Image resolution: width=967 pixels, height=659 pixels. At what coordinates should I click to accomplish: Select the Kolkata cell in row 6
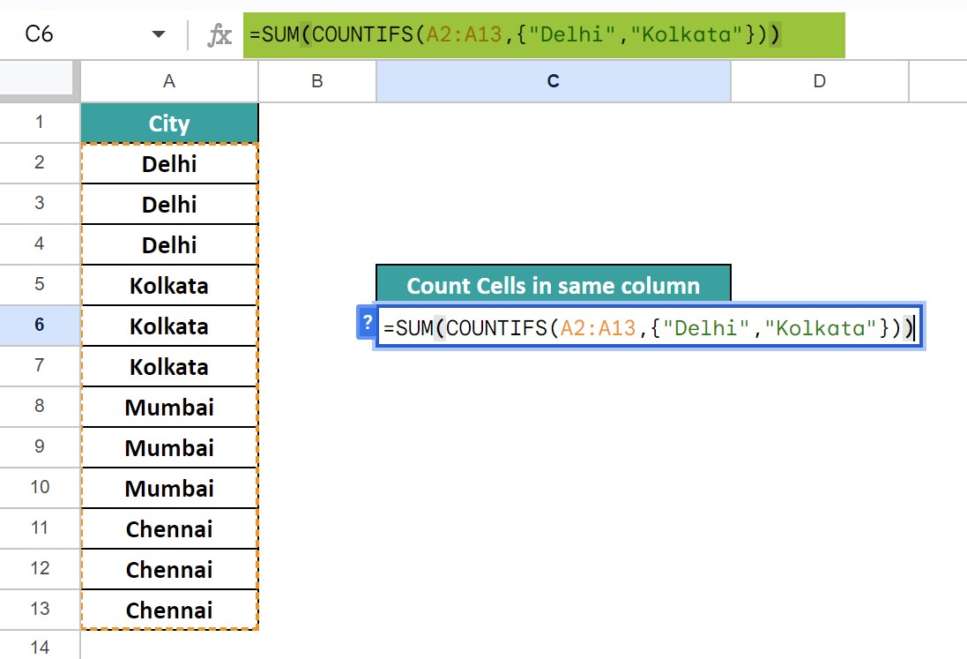coord(169,326)
